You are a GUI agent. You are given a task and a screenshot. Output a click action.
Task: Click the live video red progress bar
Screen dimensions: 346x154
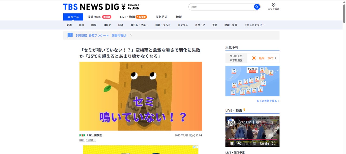(x=252, y=139)
